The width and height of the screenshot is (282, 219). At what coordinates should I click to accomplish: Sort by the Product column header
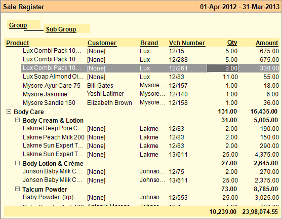tap(17, 43)
